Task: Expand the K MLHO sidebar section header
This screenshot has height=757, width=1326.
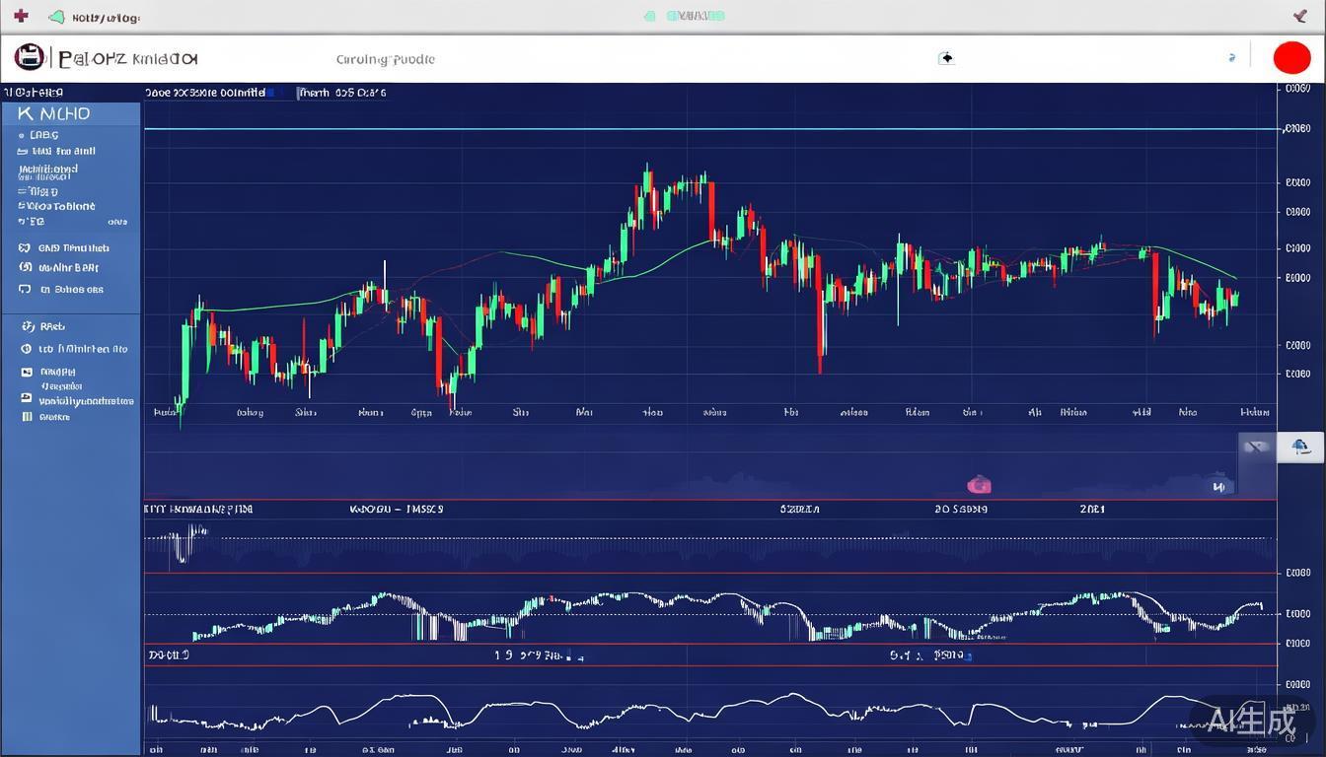Action: 69,113
